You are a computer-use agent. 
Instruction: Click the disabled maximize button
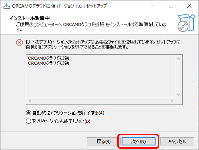(x=171, y=6)
